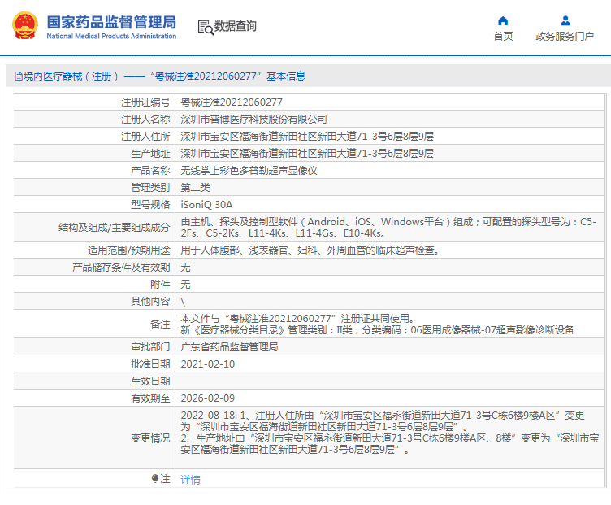Go to the 数据查询 section label

(236, 26)
